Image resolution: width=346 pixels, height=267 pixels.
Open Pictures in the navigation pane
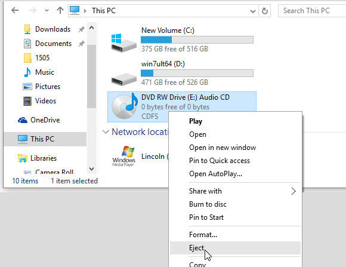click(x=48, y=87)
